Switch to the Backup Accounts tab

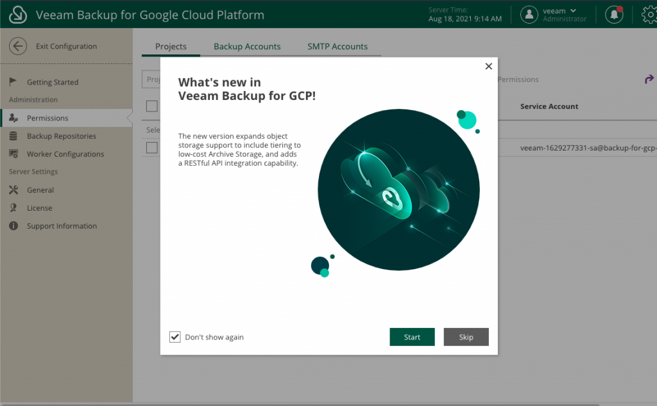(247, 46)
